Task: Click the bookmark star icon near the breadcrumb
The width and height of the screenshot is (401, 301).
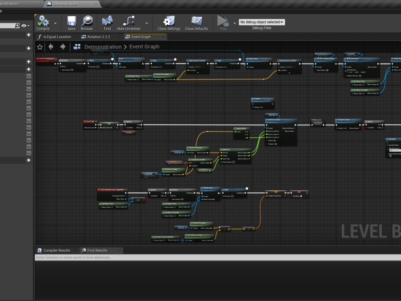Action: pyautogui.click(x=40, y=47)
